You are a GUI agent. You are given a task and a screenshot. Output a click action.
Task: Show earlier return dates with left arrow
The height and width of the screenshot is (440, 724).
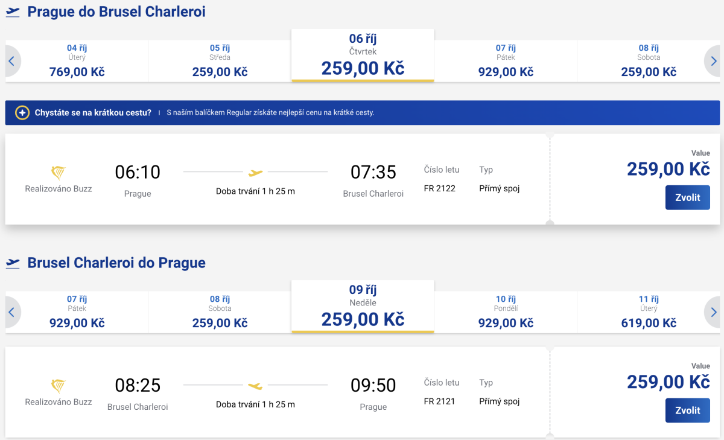tap(11, 312)
